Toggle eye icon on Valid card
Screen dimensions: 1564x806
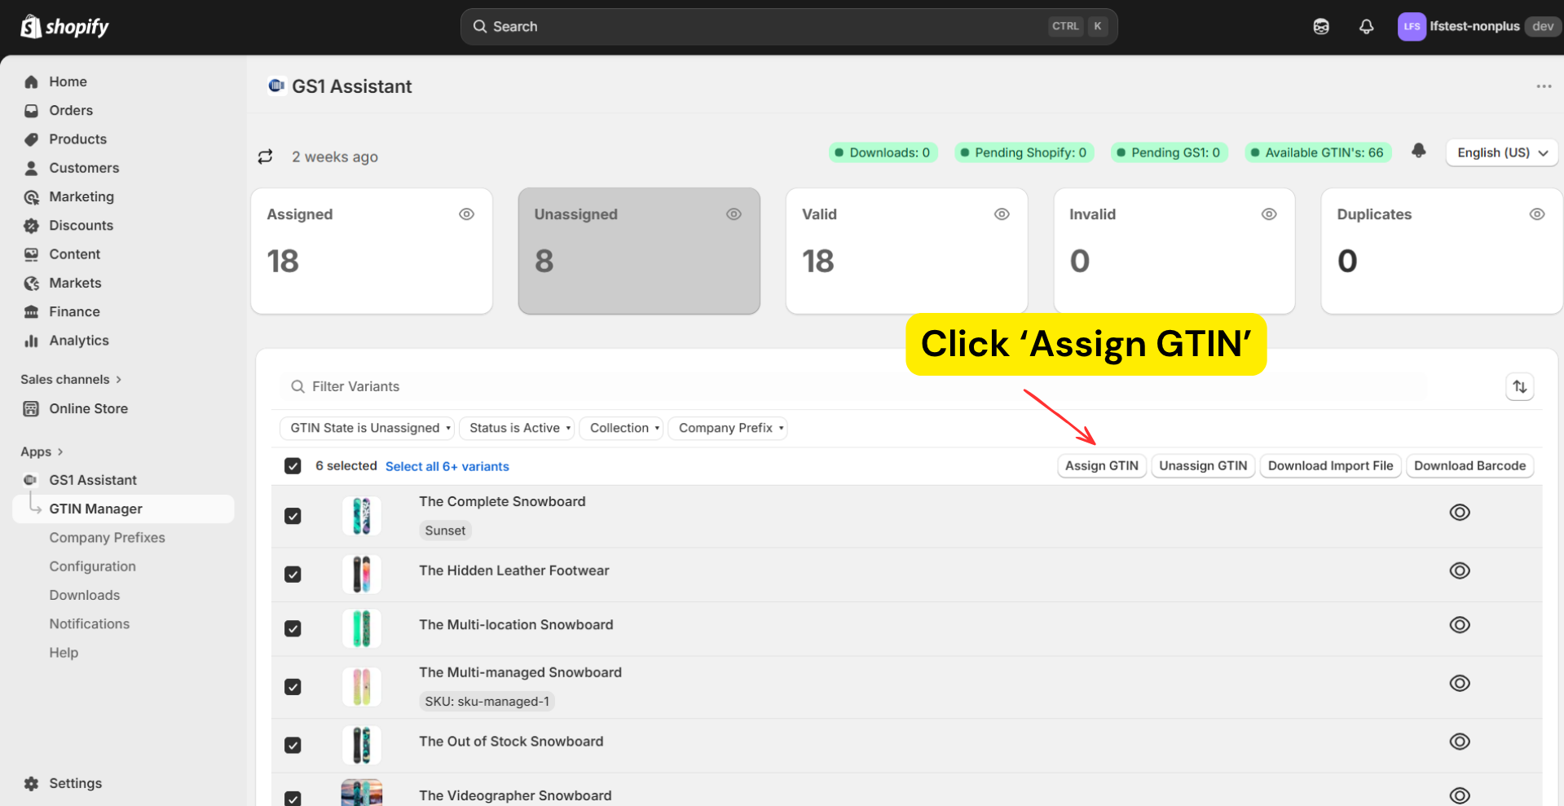click(1002, 214)
